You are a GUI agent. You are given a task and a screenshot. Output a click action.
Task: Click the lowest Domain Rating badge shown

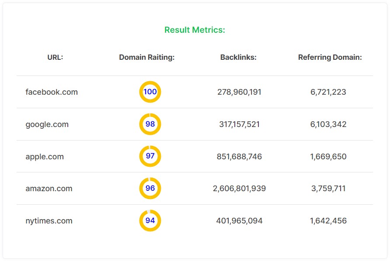(x=150, y=221)
